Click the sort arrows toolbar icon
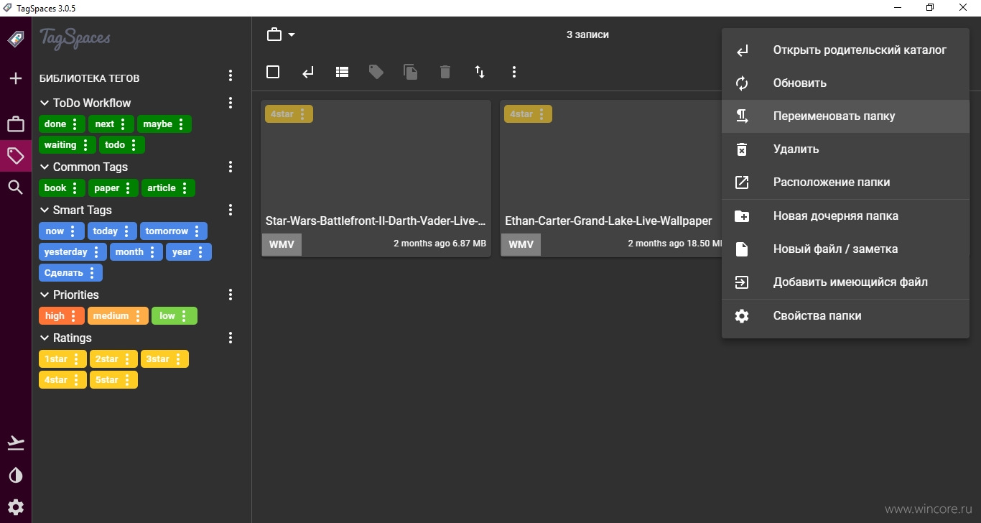 tap(480, 72)
